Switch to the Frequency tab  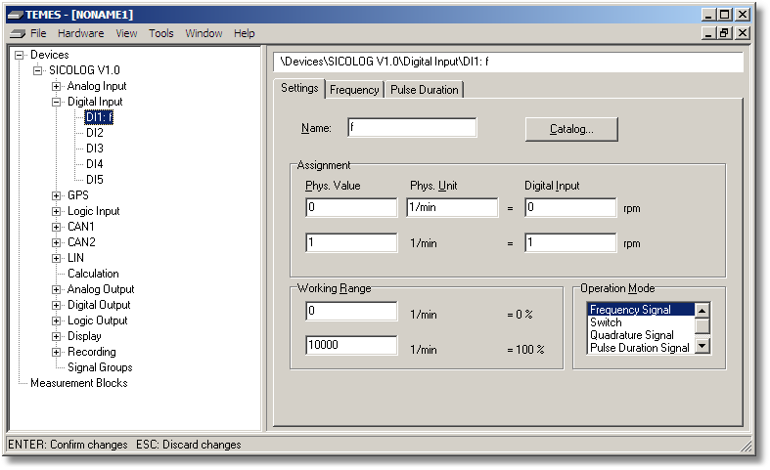(354, 90)
